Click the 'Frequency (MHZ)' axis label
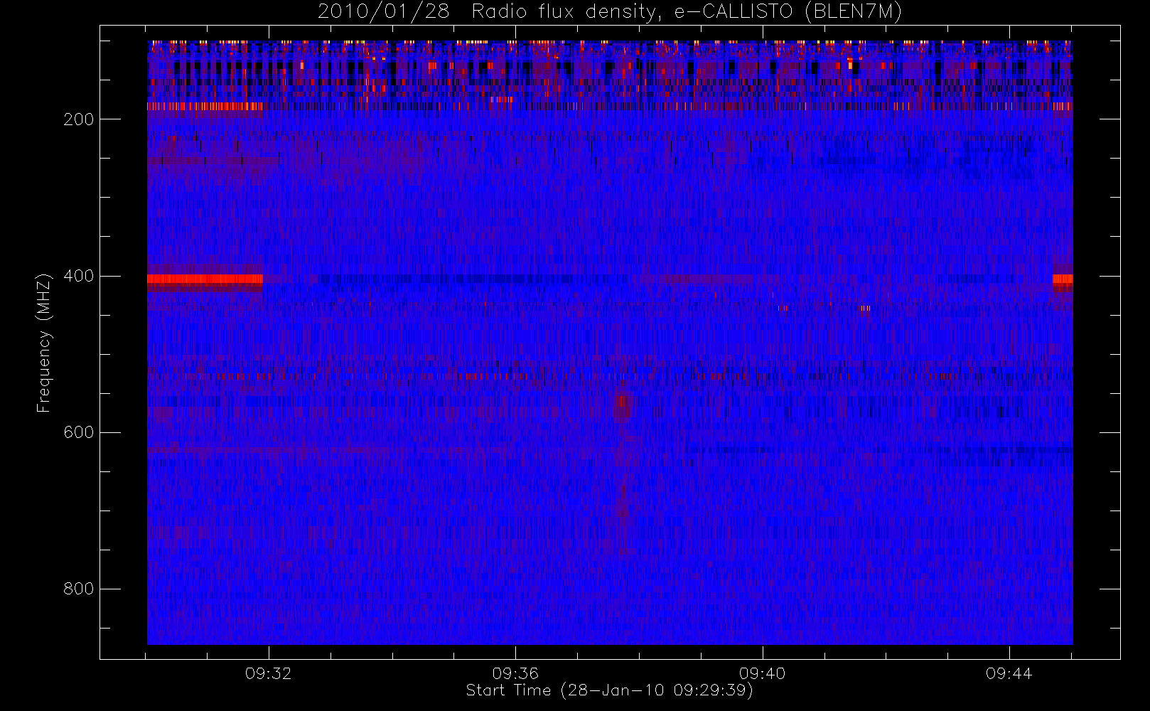The width and height of the screenshot is (1150, 711). point(44,343)
